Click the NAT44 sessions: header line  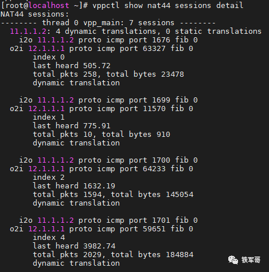point(35,14)
